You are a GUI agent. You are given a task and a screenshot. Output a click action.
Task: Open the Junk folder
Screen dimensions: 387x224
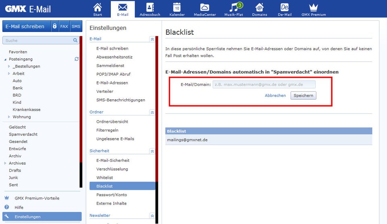[x=13, y=178]
